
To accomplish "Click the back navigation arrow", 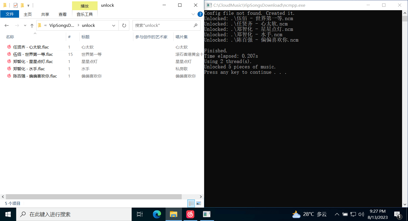I will click(x=7, y=25).
